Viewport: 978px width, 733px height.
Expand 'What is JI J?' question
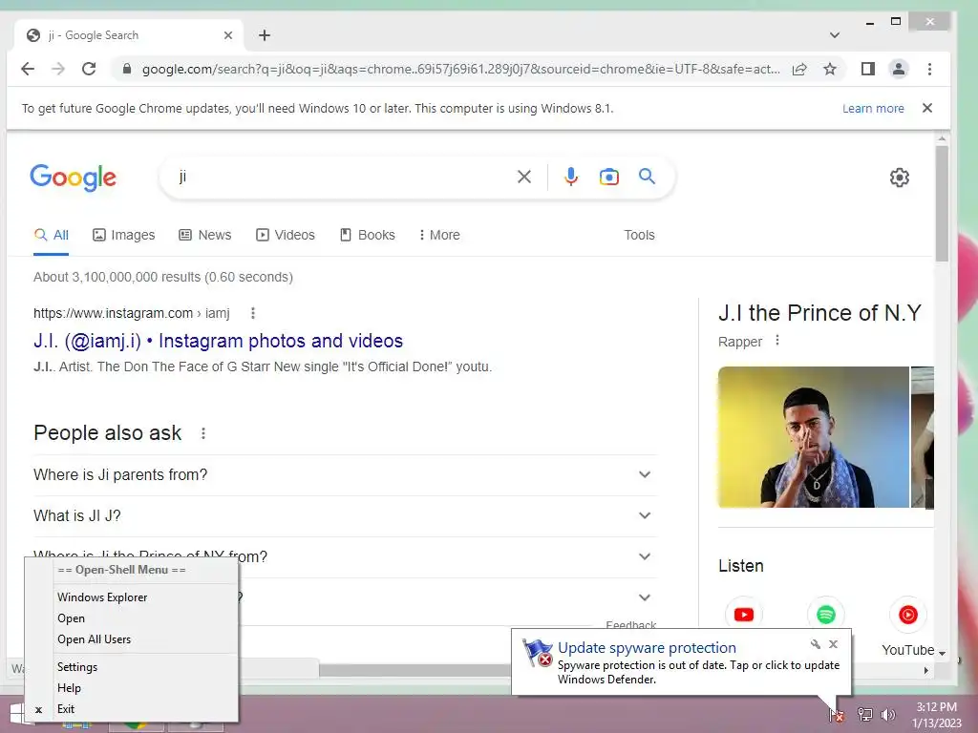(x=345, y=516)
